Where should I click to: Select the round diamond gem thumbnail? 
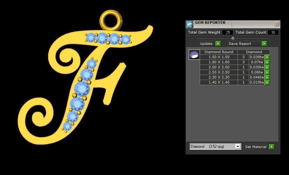pyautogui.click(x=194, y=54)
